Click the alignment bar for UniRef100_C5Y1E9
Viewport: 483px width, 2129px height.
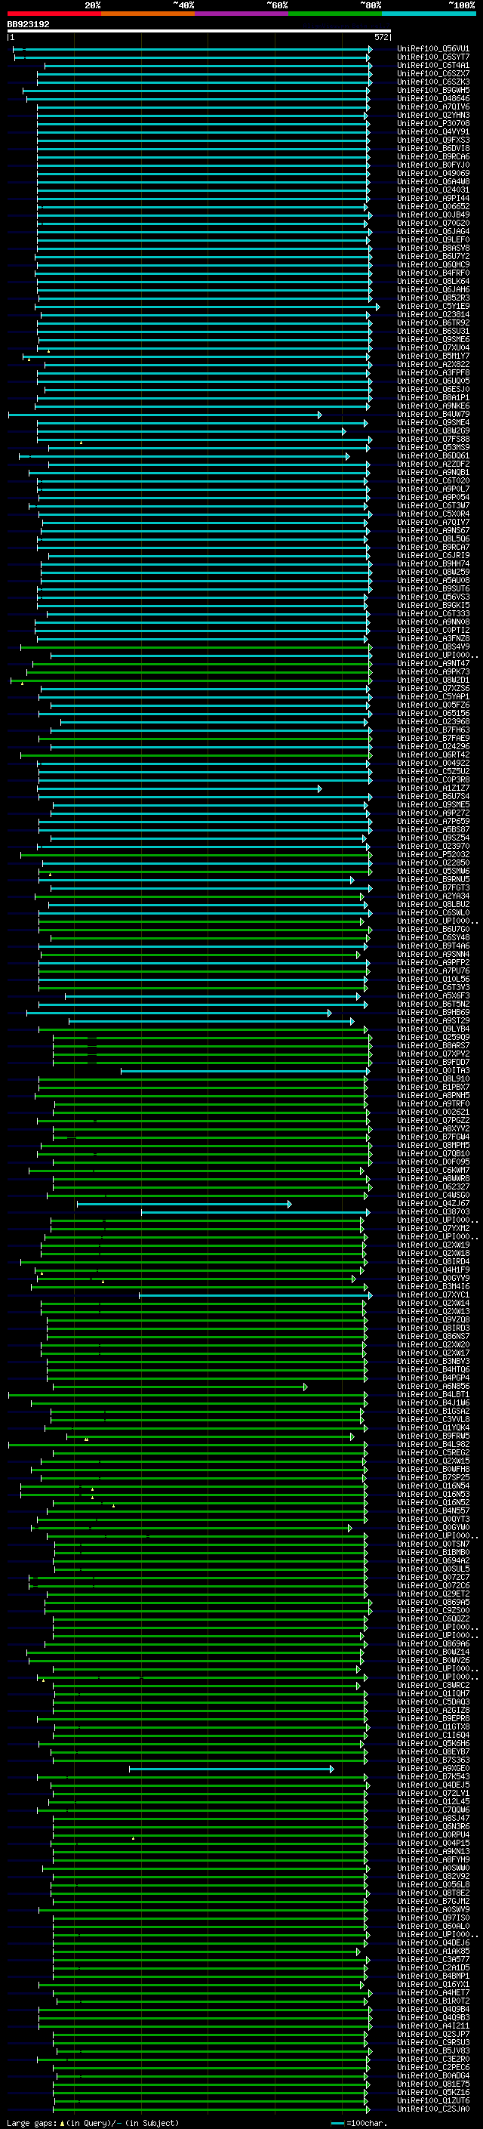point(207,307)
